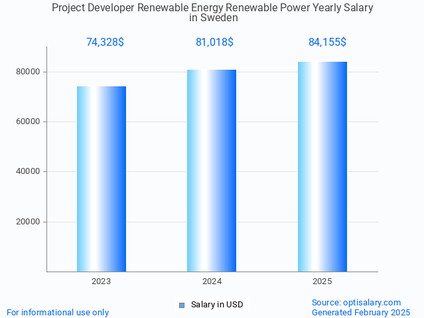
Task: Click the 2024 x-axis label
Action: [212, 281]
